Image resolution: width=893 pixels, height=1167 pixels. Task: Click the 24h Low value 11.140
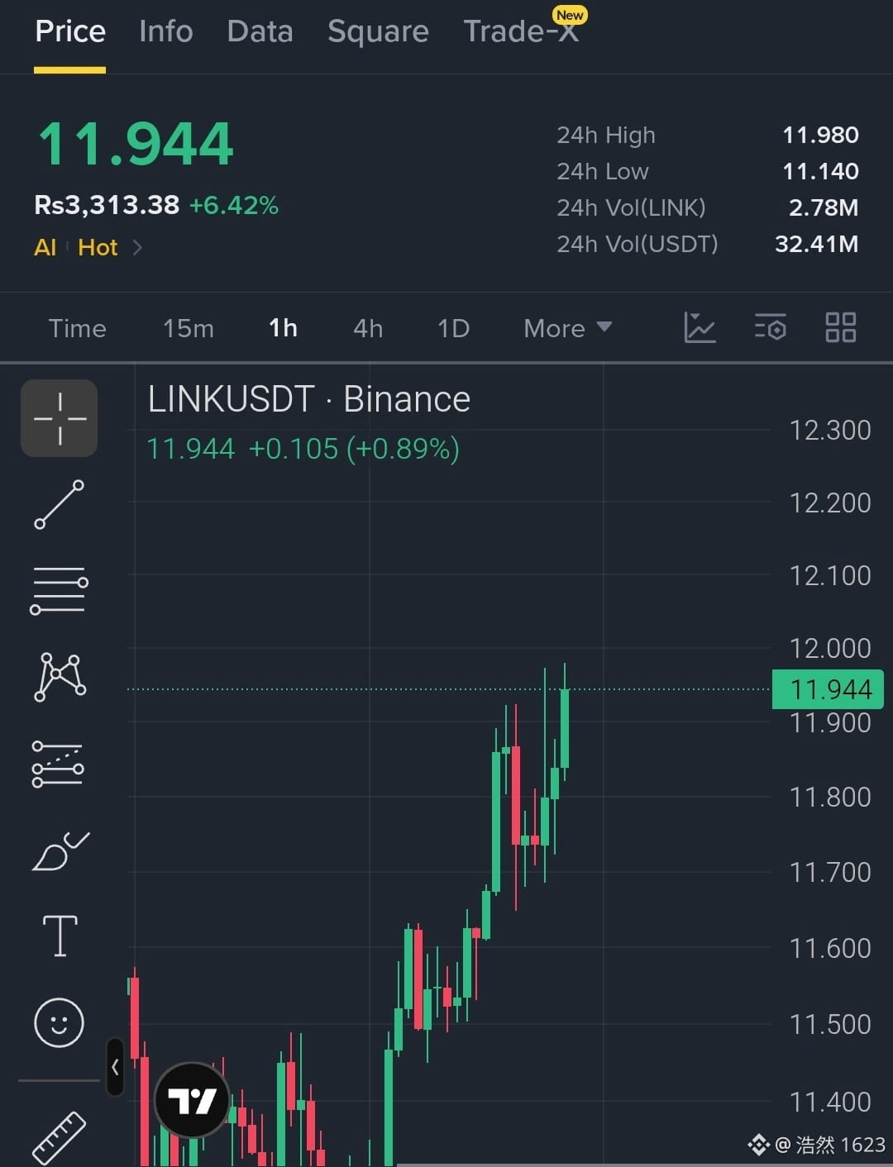[x=820, y=171]
